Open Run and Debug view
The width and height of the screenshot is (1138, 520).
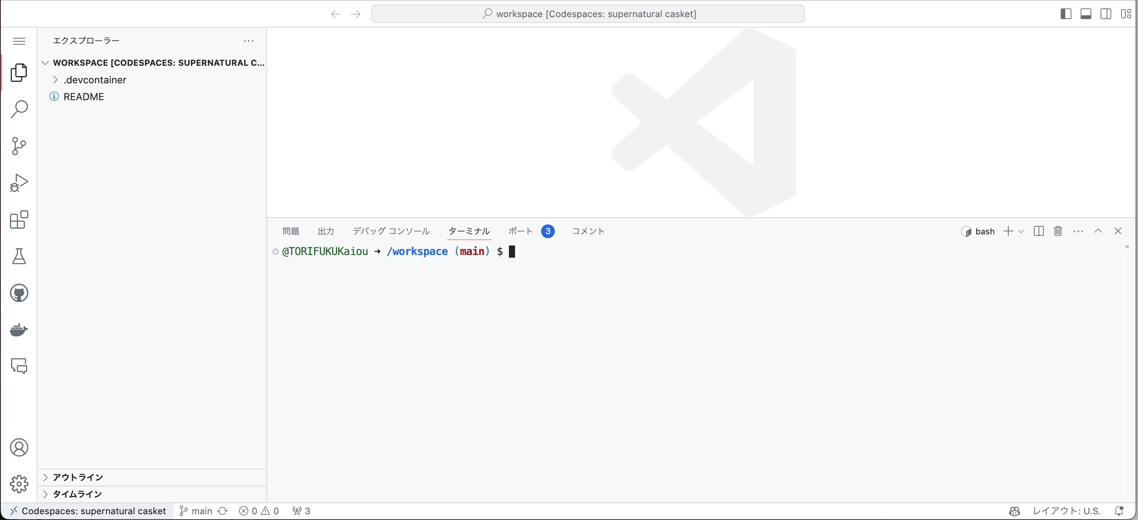click(x=19, y=182)
